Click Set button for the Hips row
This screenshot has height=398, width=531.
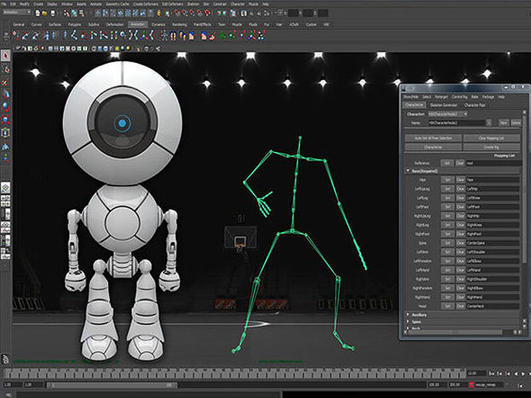click(x=447, y=180)
